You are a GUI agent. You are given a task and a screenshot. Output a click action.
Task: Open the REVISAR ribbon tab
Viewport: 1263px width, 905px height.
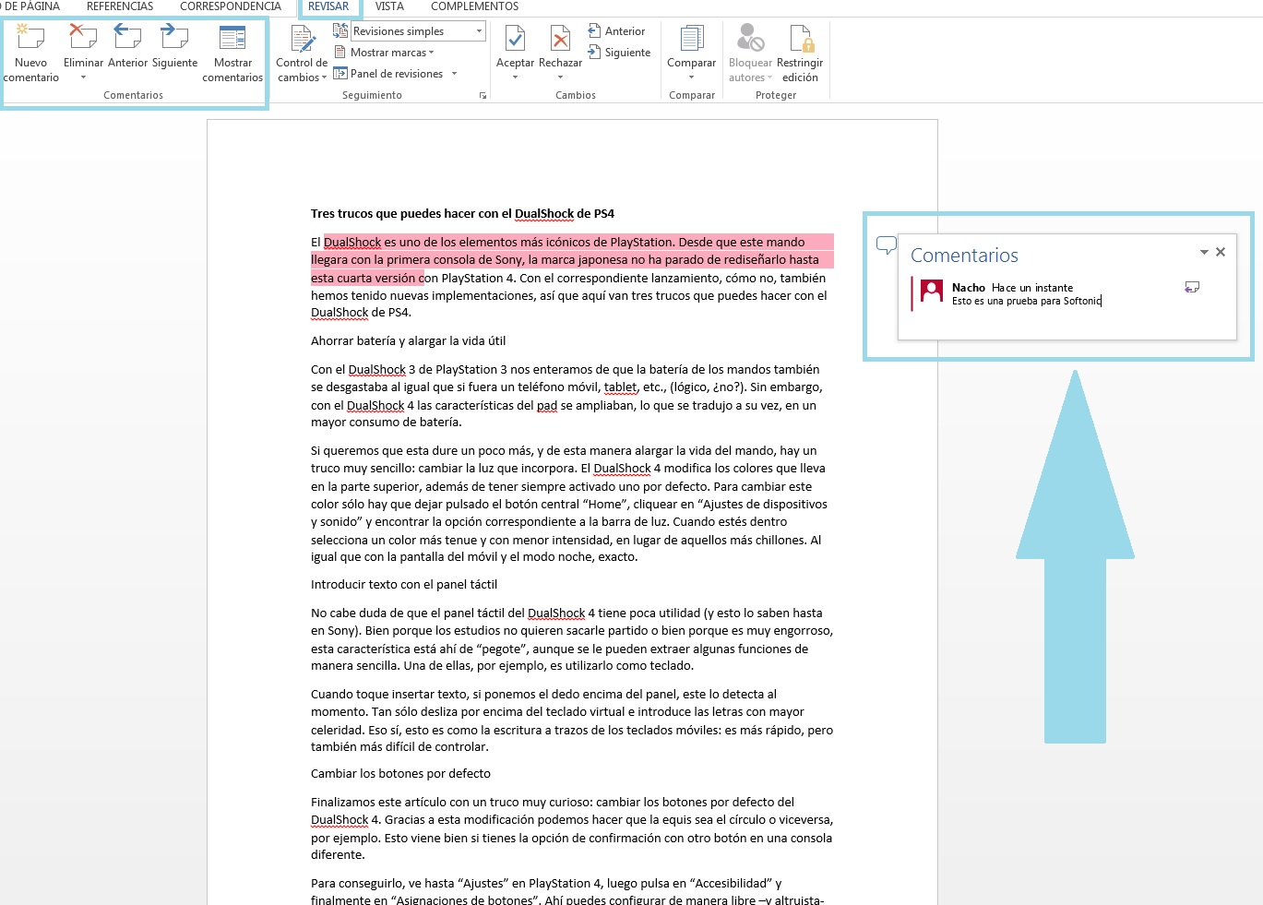tap(328, 6)
